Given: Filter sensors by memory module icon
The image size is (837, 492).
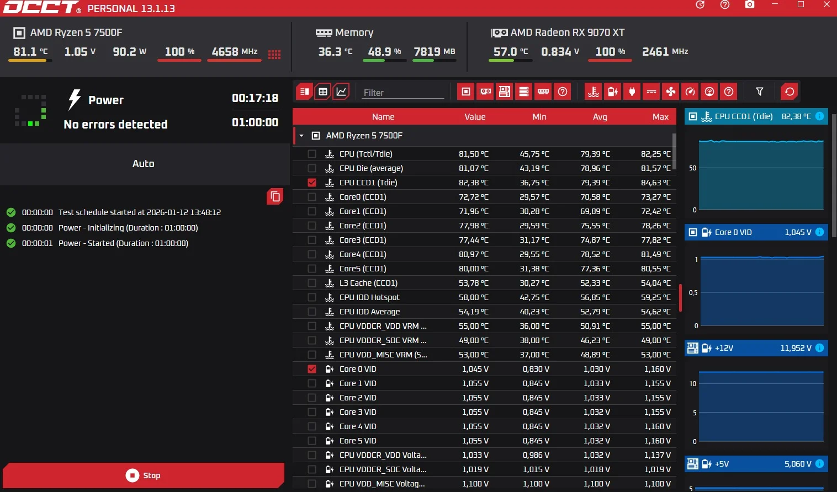Looking at the screenshot, I should 543,92.
